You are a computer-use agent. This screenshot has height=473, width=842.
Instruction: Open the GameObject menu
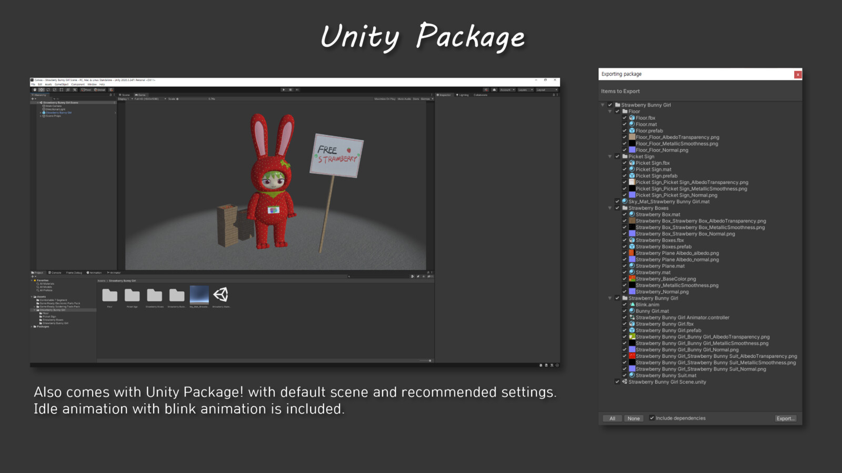point(62,84)
